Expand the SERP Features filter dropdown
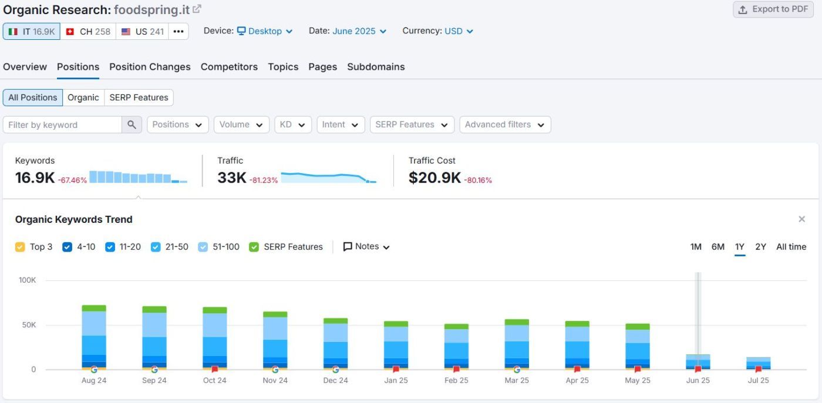Image resolution: width=822 pixels, height=403 pixels. pyautogui.click(x=412, y=124)
